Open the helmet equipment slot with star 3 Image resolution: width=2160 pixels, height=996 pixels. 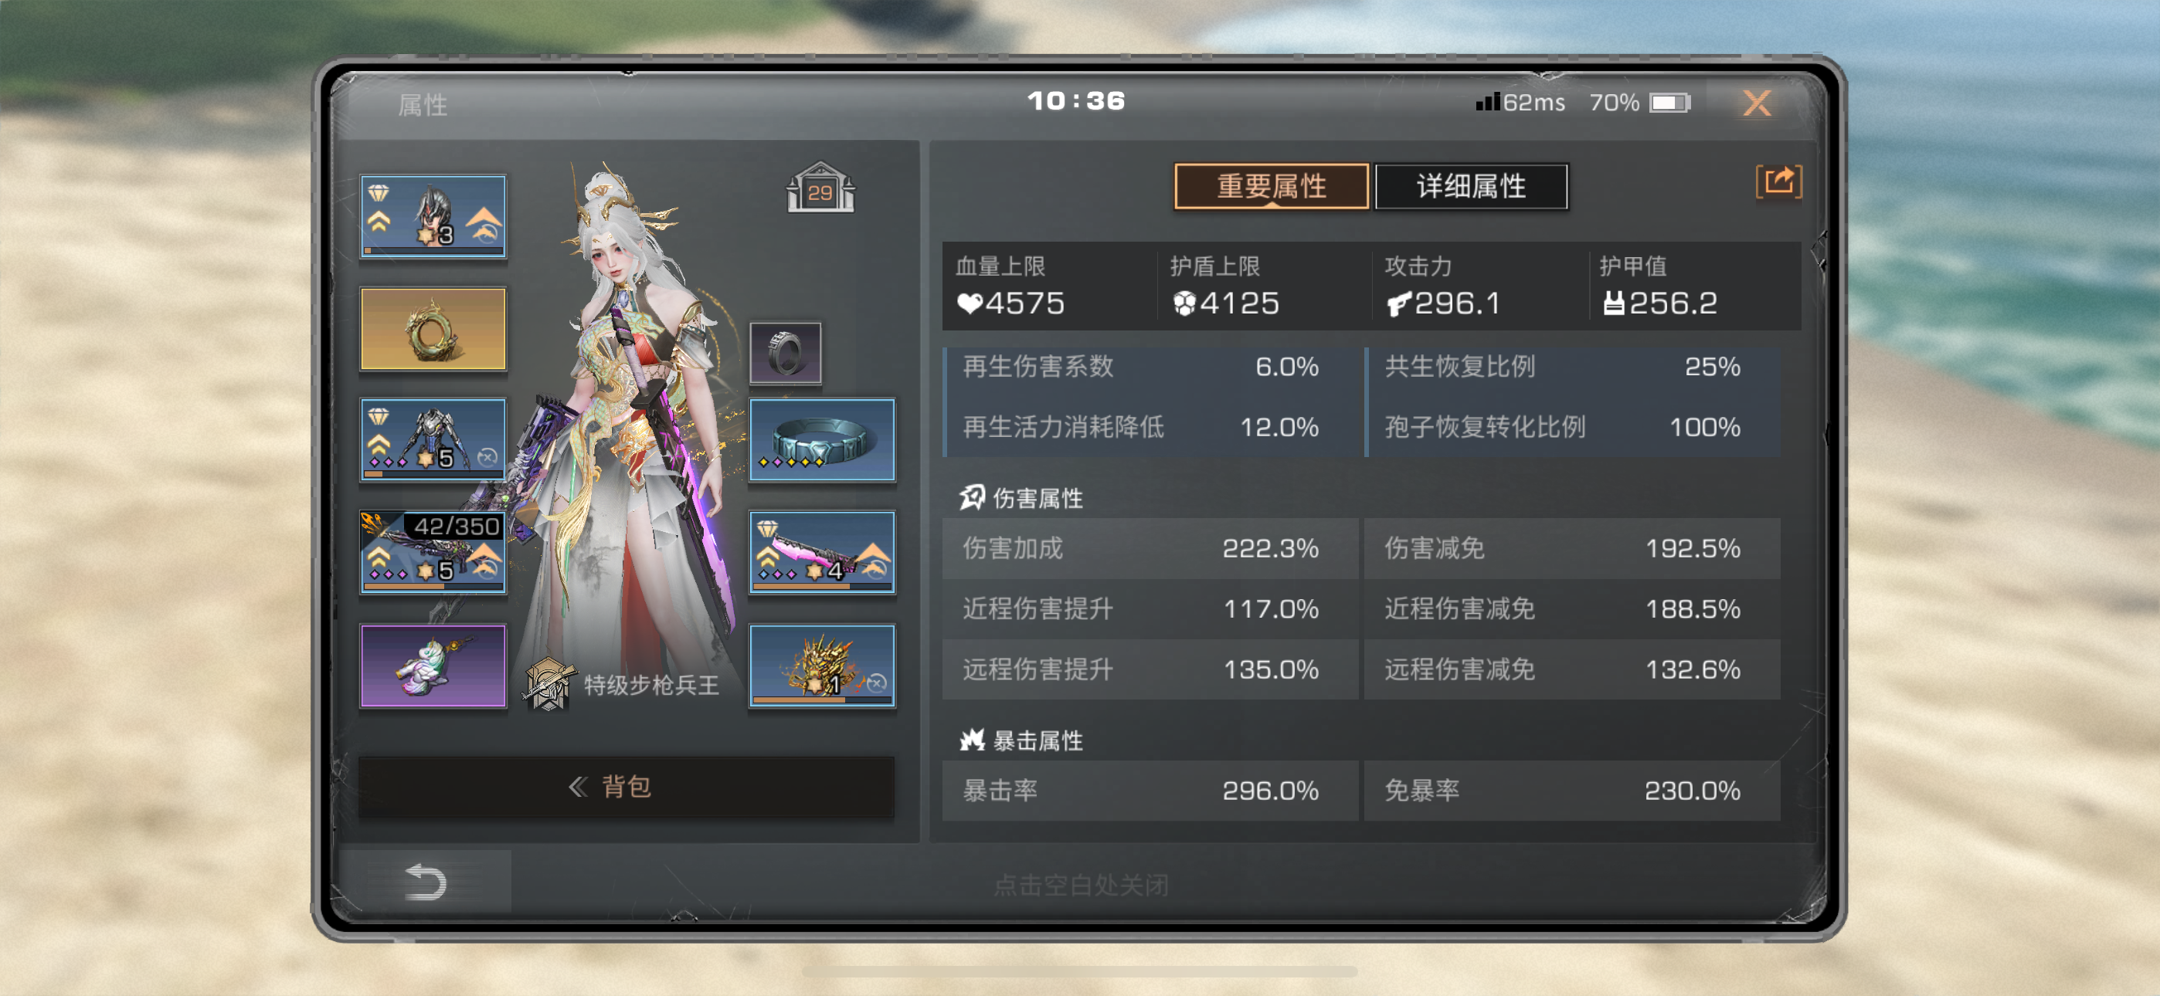pyautogui.click(x=433, y=215)
